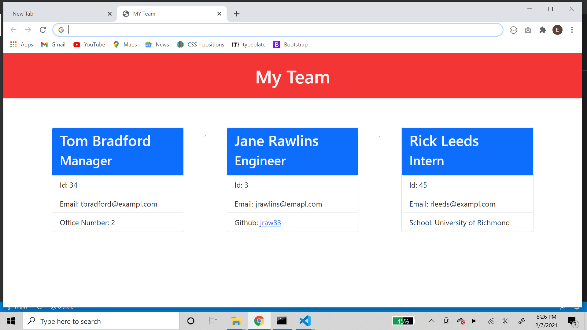The image size is (587, 330).
Task: Close the MY Team tab
Action: click(219, 14)
